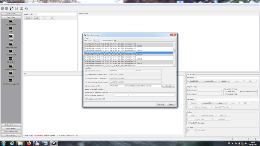260x146 pixels.
Task: Open TAL-Processing module in sidebar
Action: (x=11, y=21)
